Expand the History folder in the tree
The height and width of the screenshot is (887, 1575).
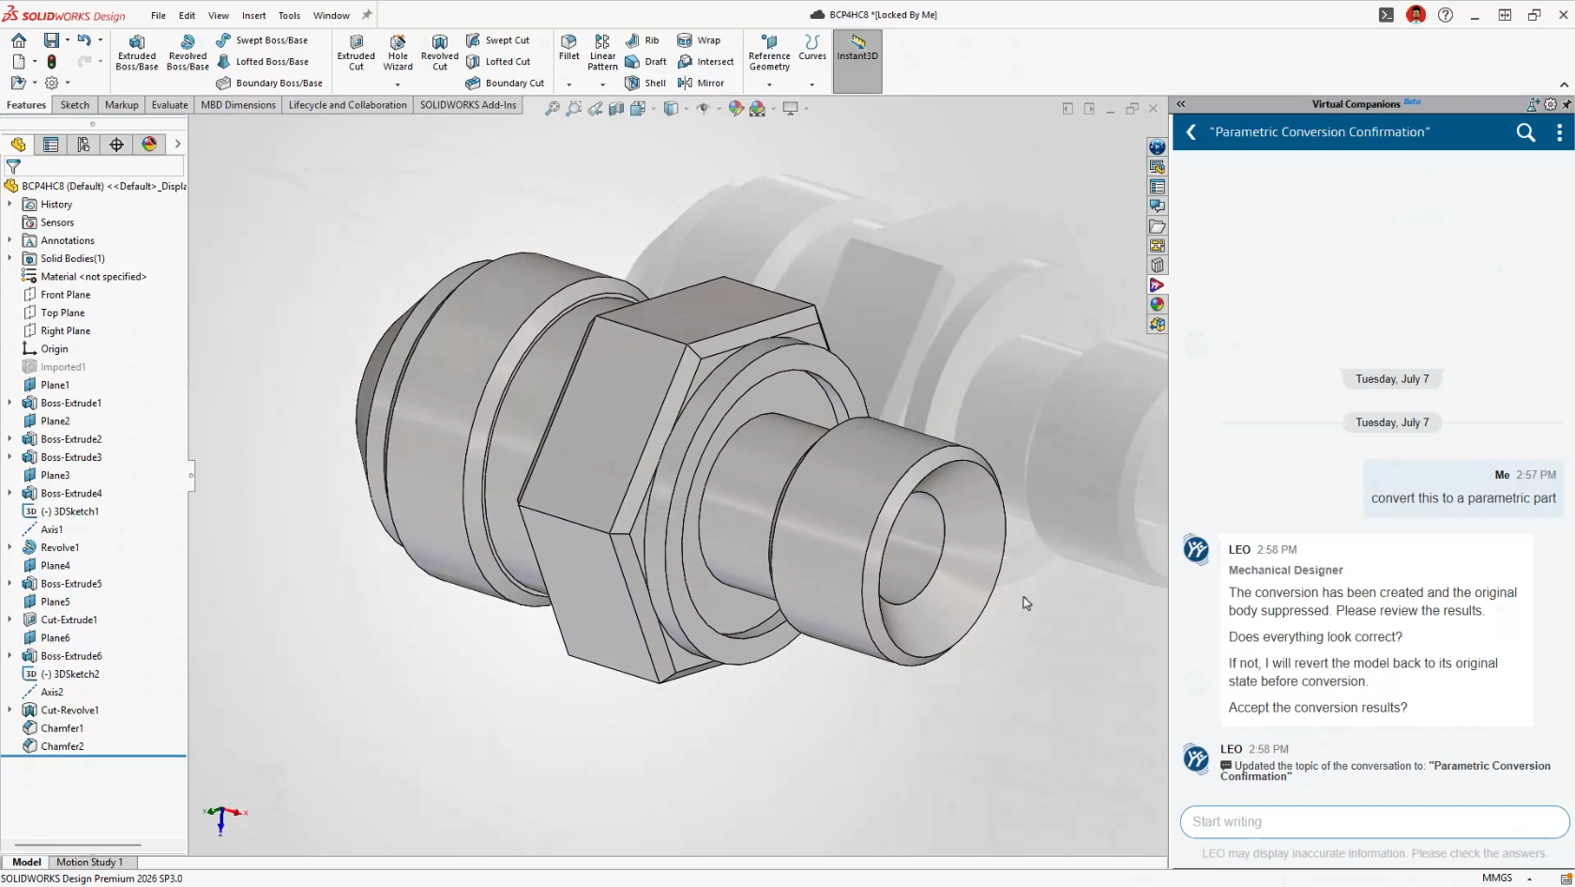10,205
